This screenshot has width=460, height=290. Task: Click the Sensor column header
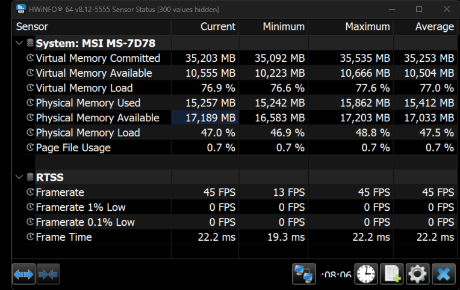click(92, 26)
